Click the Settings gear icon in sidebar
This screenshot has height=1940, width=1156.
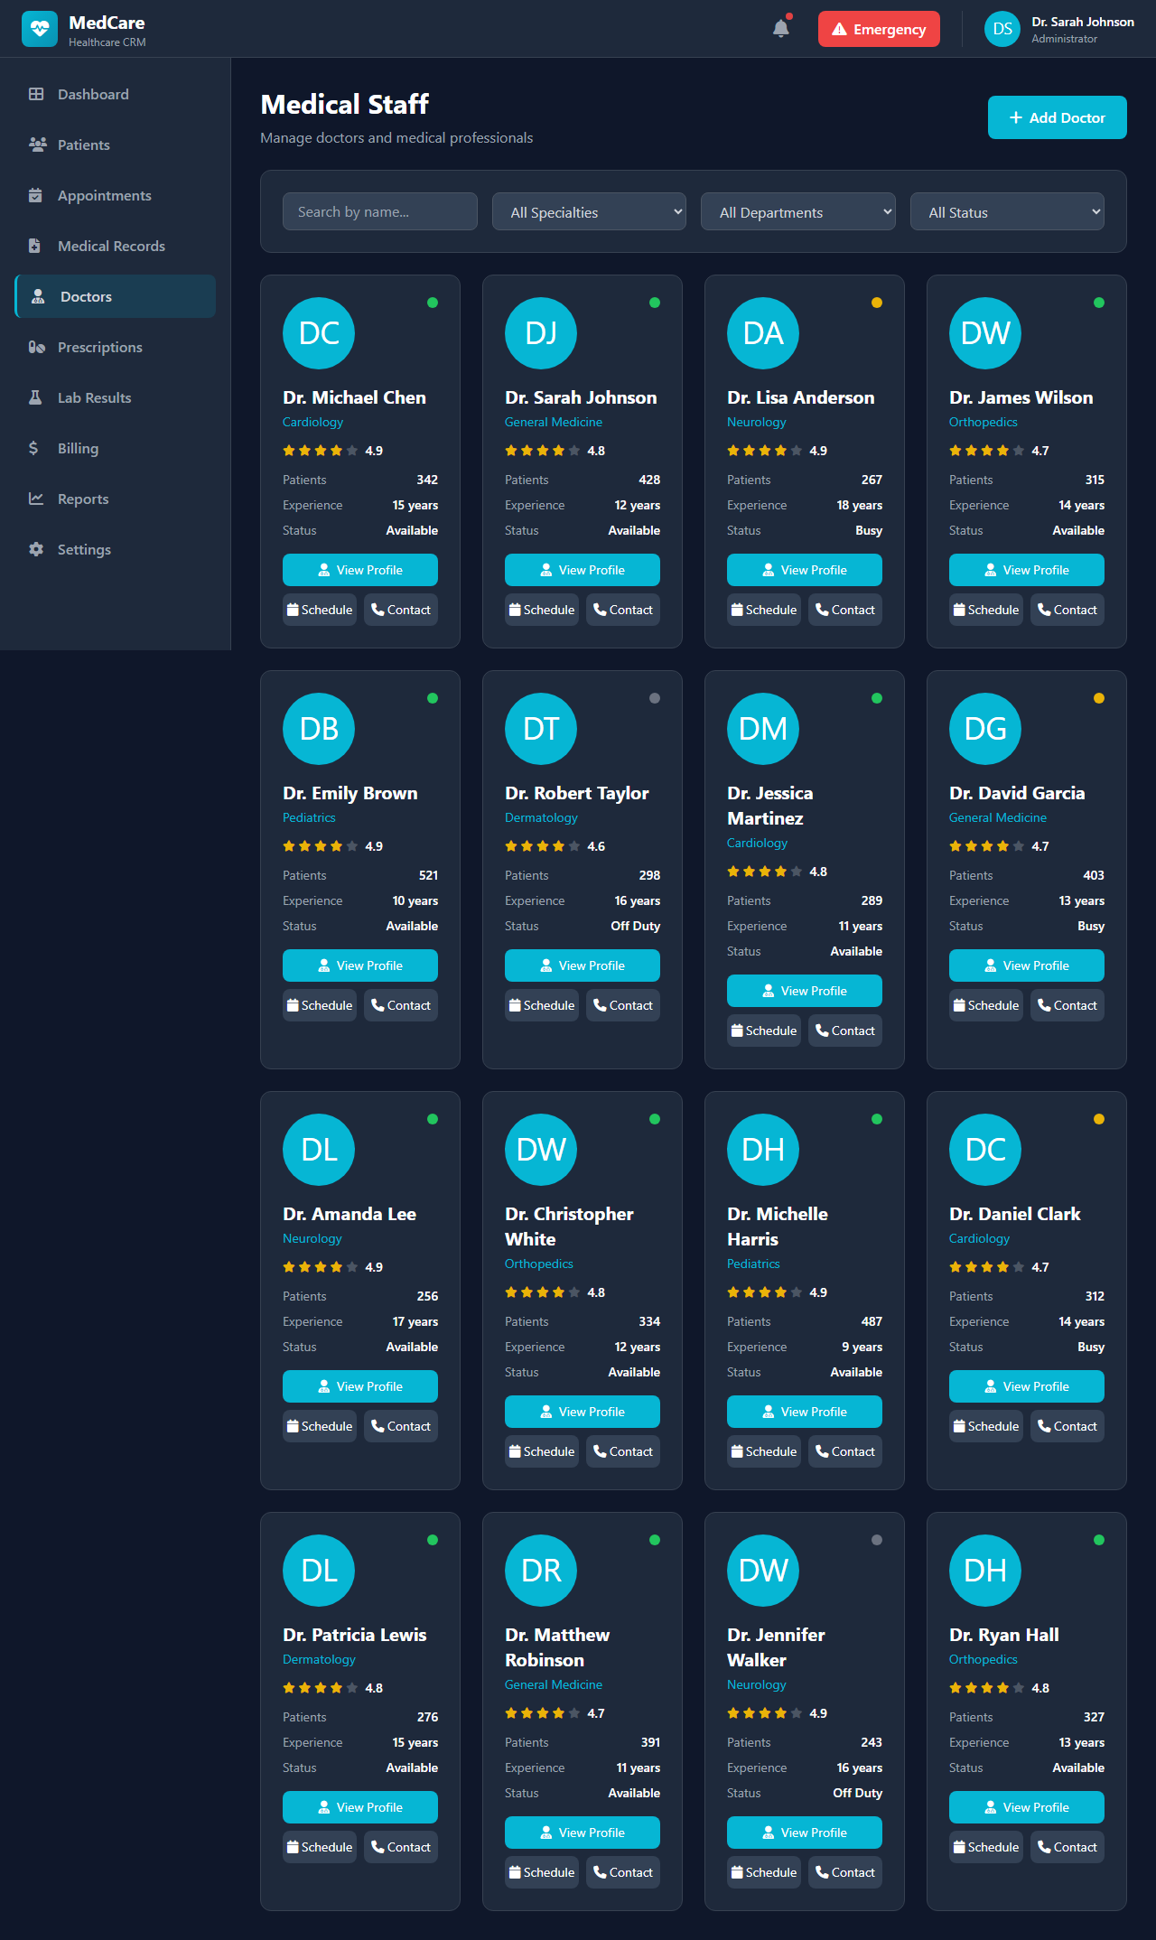click(x=36, y=550)
